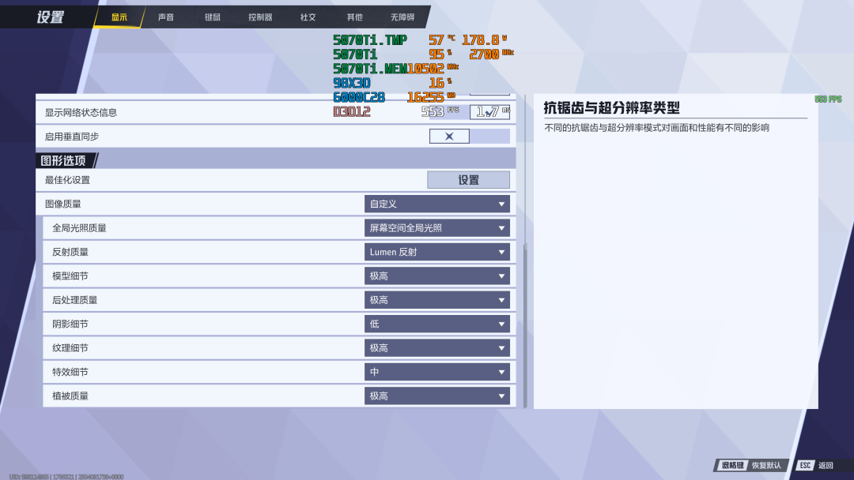Click the 纹理细节 row label
Viewport: 854px width, 480px height.
(x=70, y=348)
